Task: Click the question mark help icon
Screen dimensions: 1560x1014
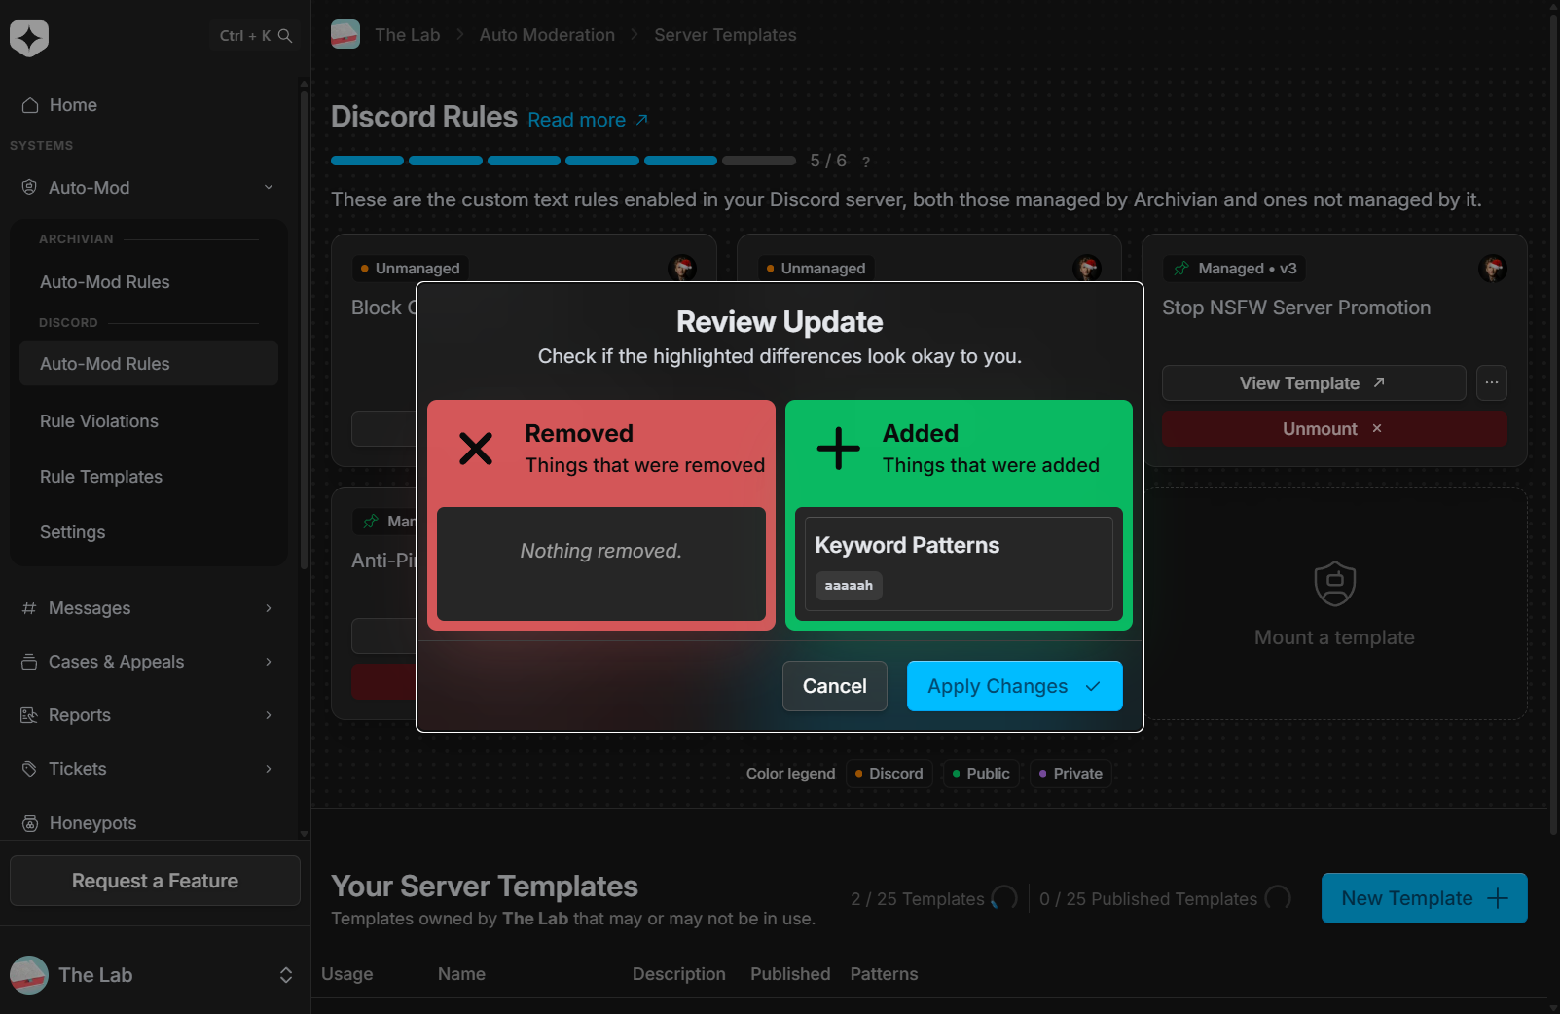Action: coord(865,162)
